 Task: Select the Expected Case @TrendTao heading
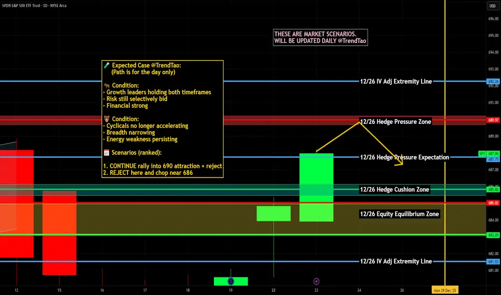click(146, 65)
